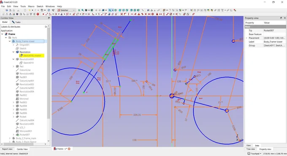Select Sketch019 in the tree
Screen dimensions: 287x156
tap(28, 63)
